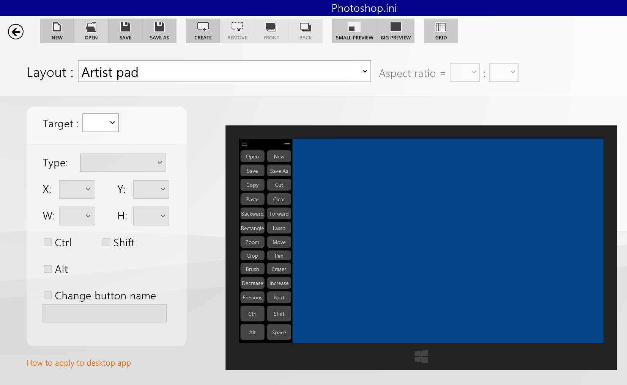
Task: Click the Zoom pad button
Action: (252, 242)
